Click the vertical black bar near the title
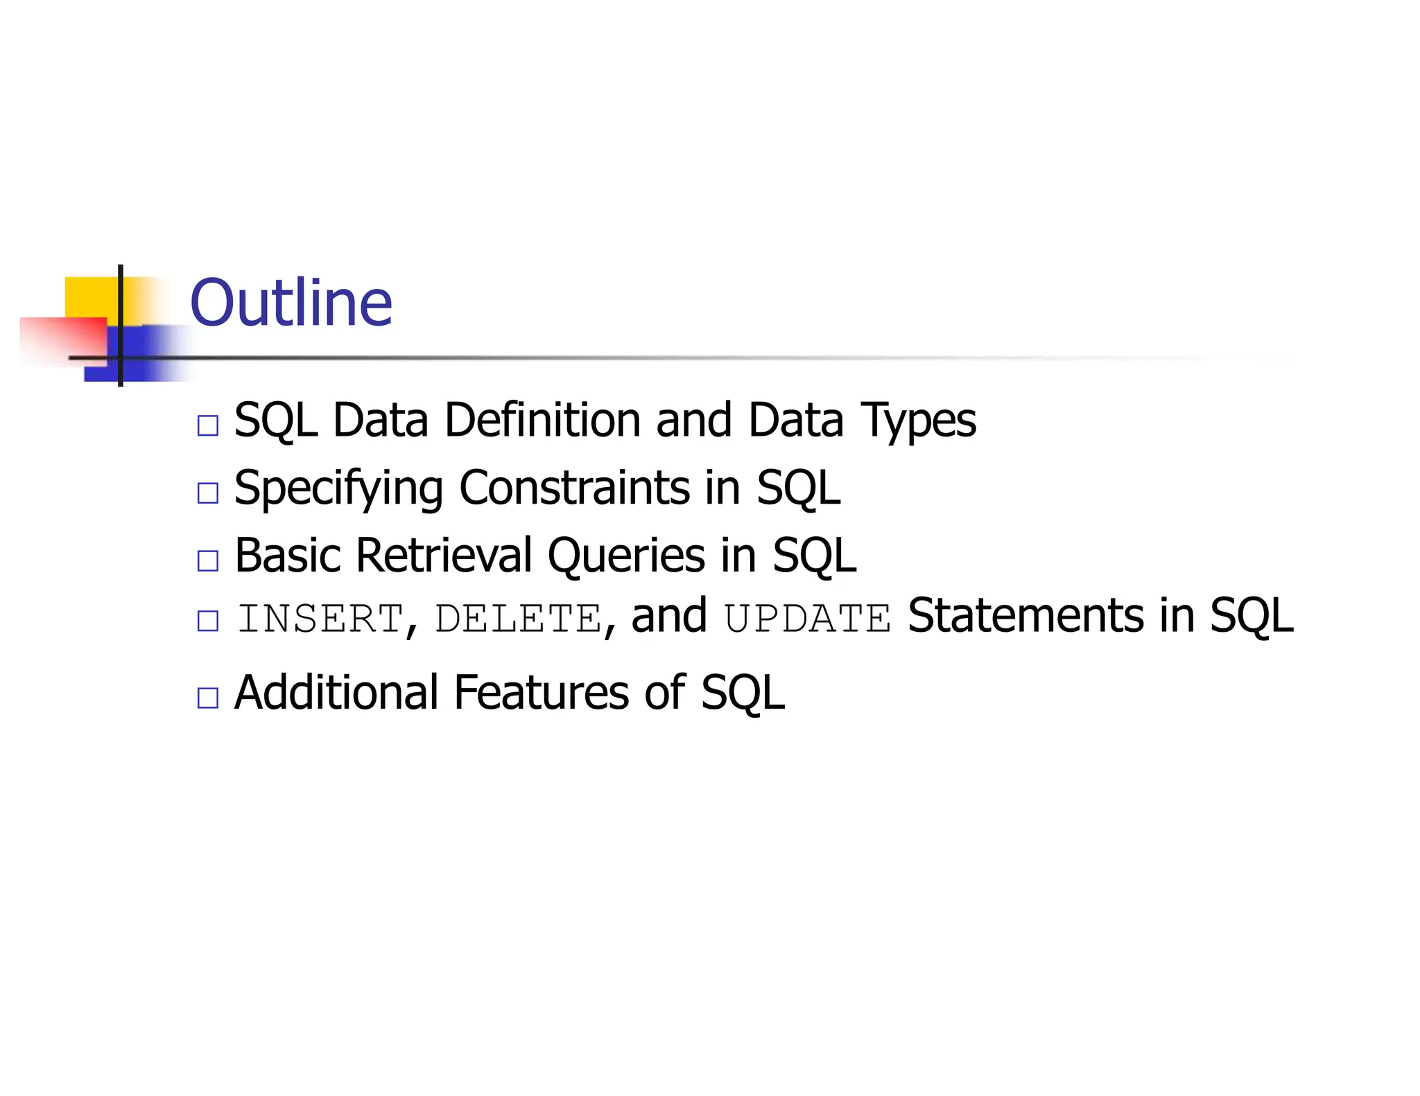The height and width of the screenshot is (1096, 1420). [x=121, y=325]
